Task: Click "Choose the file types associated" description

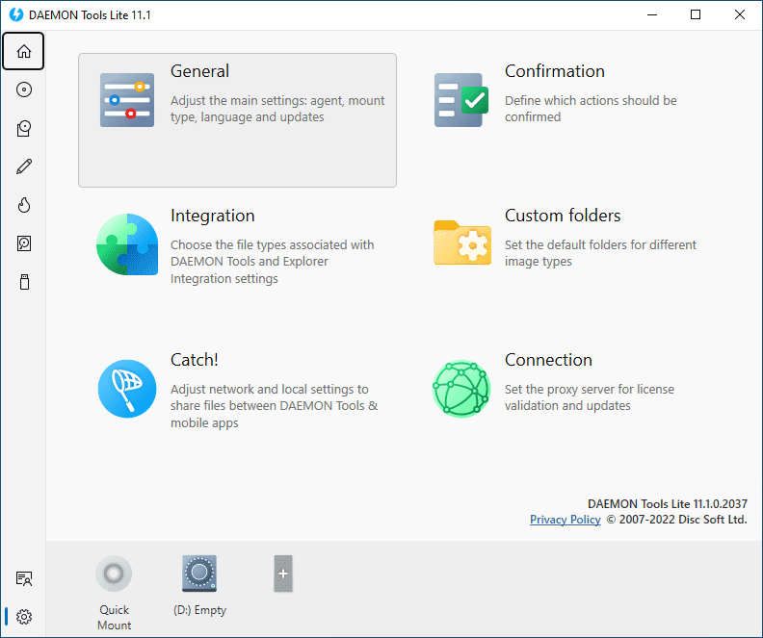Action: click(x=272, y=262)
